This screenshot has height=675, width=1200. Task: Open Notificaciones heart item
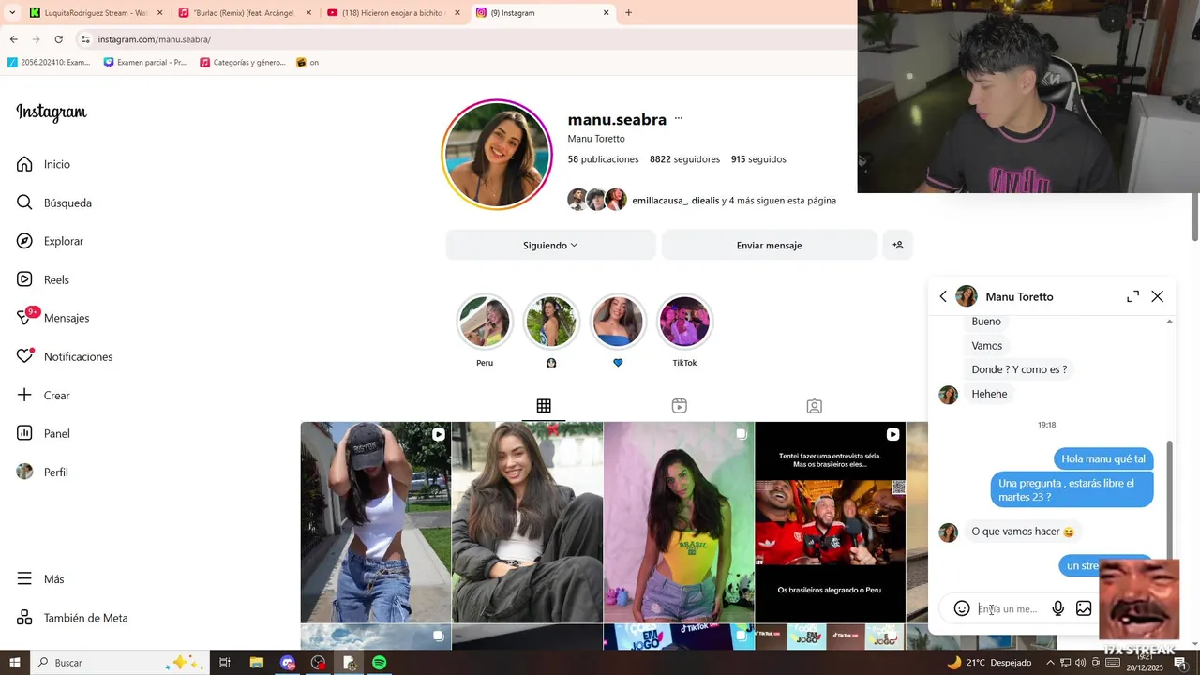(65, 356)
